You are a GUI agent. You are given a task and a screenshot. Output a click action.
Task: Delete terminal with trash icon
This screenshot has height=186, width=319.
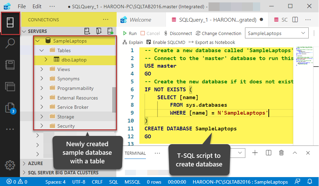pyautogui.click(x=281, y=153)
